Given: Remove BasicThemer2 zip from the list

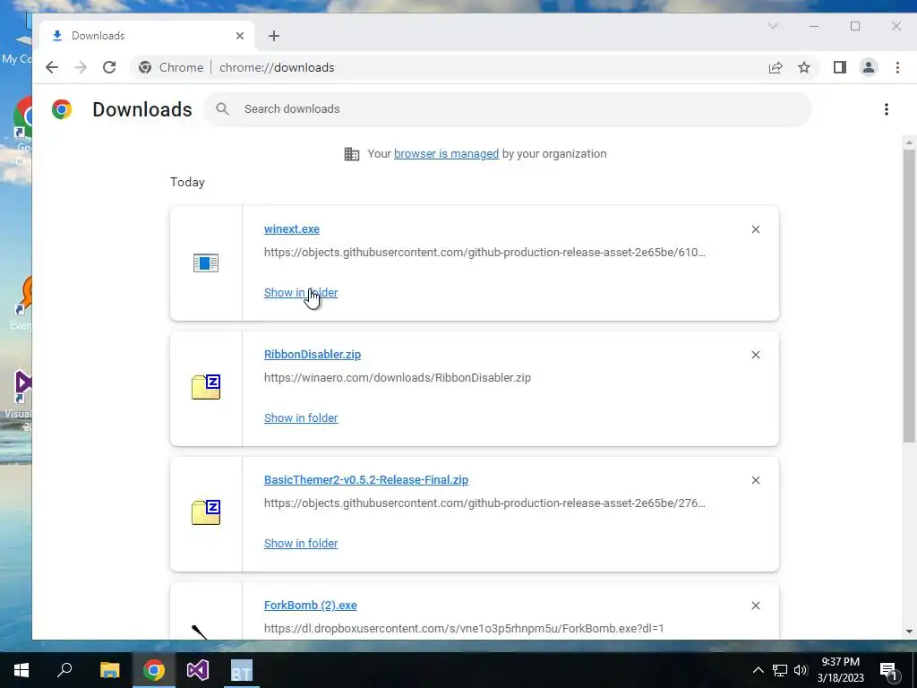Looking at the screenshot, I should (x=756, y=480).
